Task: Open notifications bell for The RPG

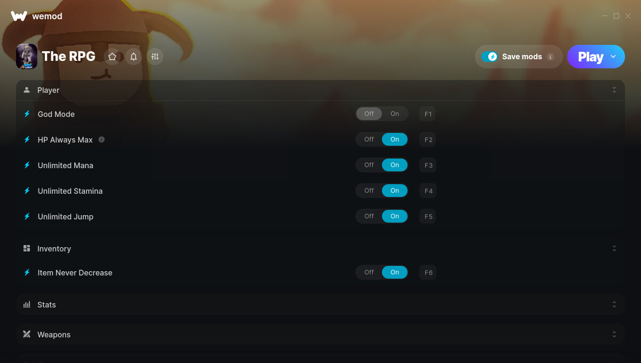Action: [134, 56]
